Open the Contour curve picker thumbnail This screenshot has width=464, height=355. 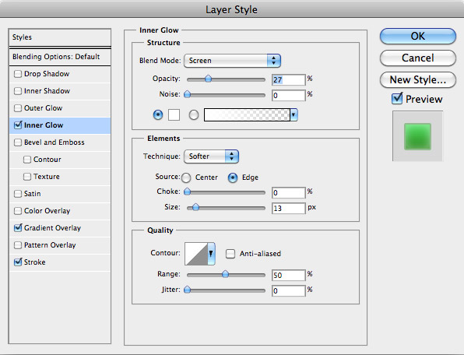(x=196, y=254)
